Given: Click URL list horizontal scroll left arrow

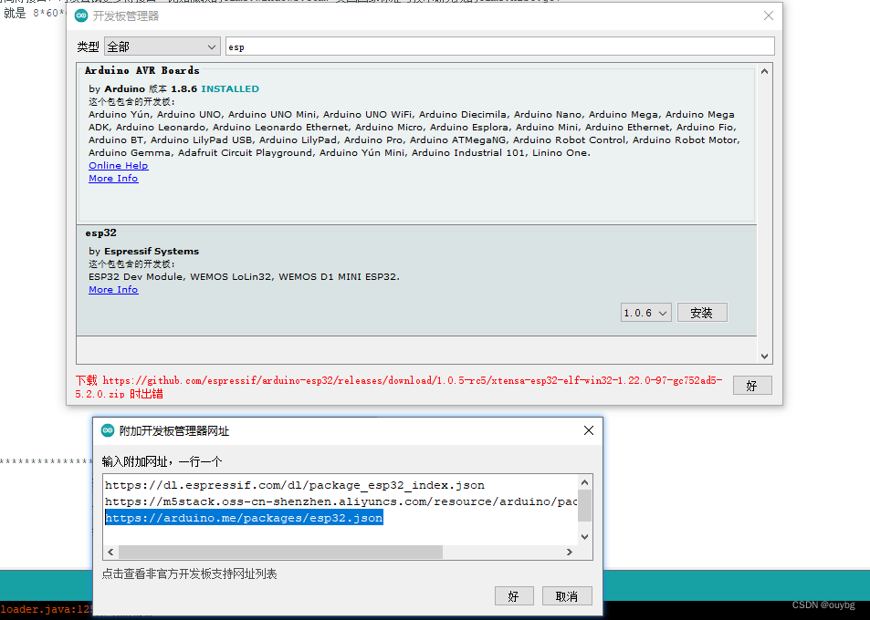Looking at the screenshot, I should (x=110, y=552).
